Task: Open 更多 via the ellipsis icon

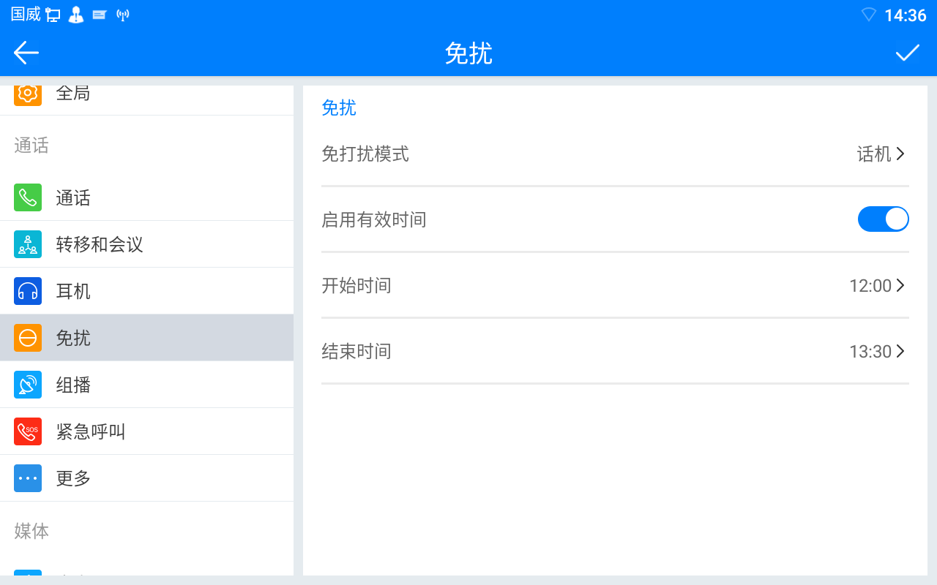Action: tap(27, 478)
